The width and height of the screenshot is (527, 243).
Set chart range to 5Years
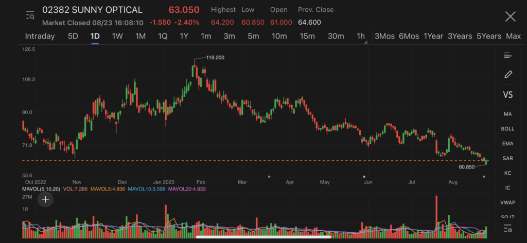pos(489,36)
